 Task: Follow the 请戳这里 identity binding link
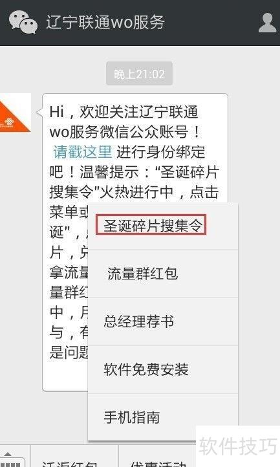83,152
